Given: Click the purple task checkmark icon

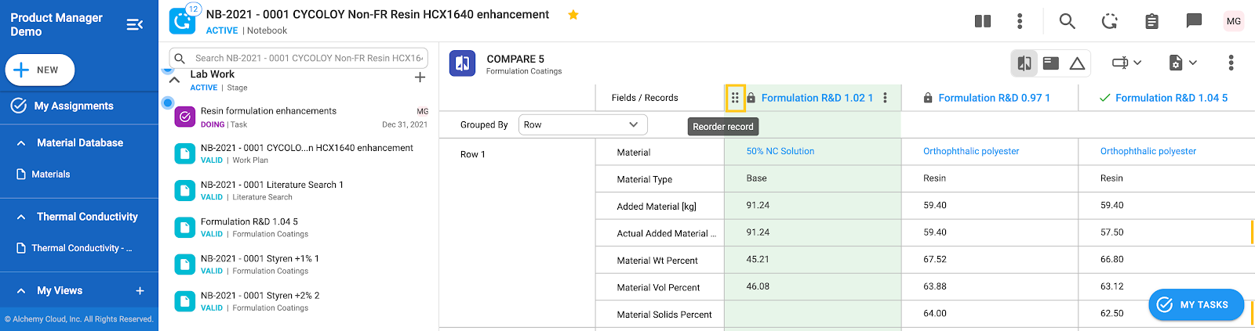Looking at the screenshot, I should [184, 117].
